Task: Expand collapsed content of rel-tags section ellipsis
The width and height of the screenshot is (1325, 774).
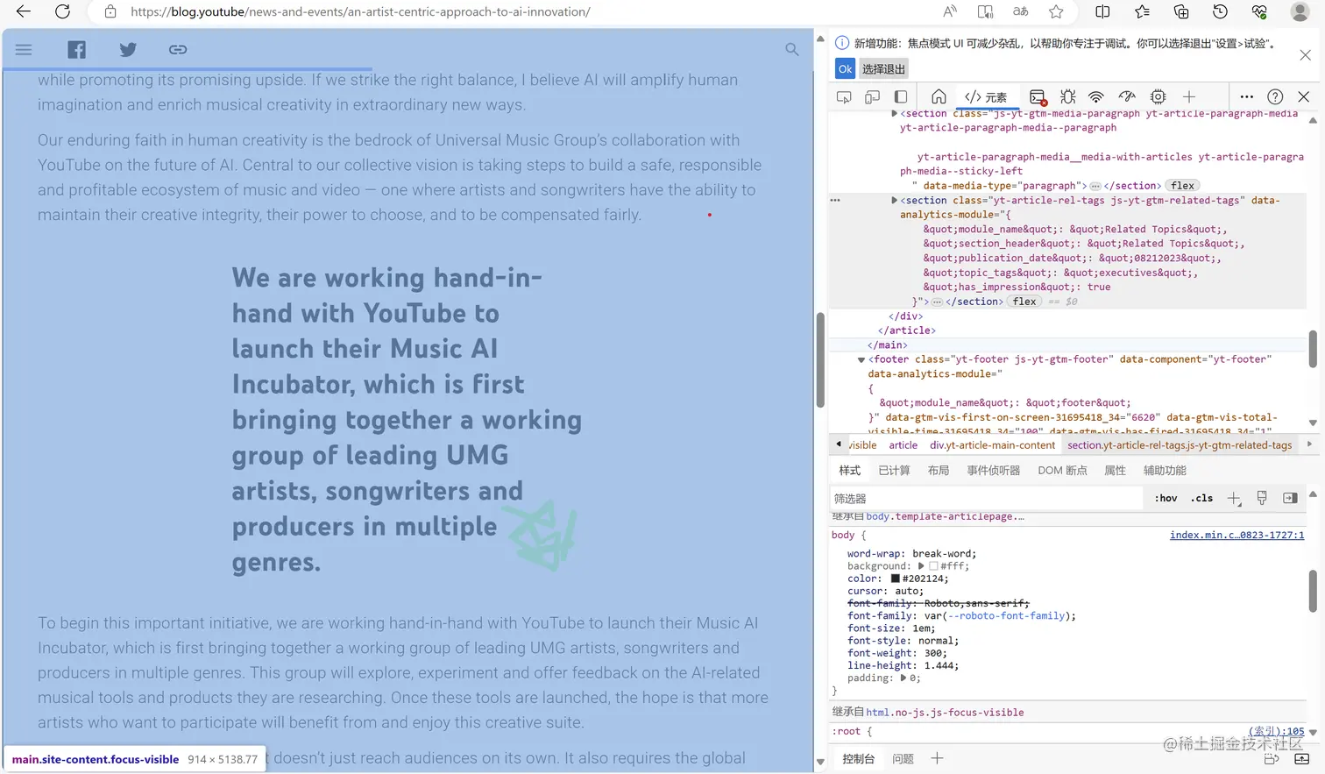Action: click(x=937, y=302)
